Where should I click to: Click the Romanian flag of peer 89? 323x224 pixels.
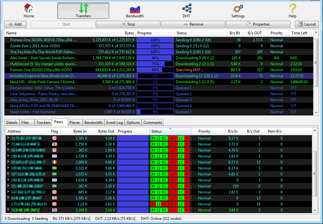coord(55,162)
